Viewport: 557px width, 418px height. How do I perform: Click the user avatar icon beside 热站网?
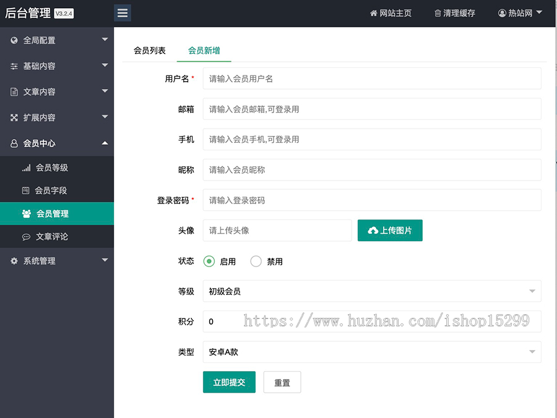501,13
